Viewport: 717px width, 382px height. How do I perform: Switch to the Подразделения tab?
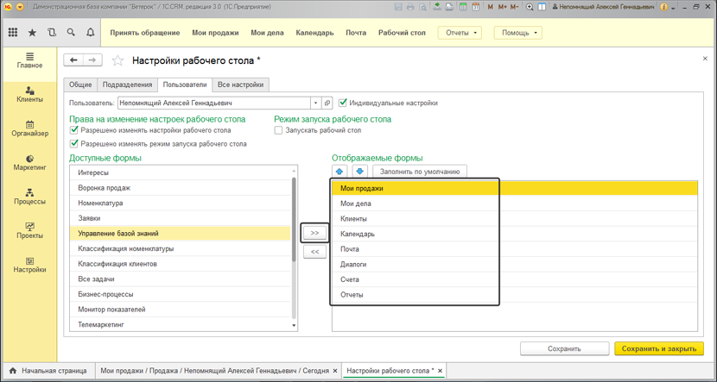click(127, 85)
